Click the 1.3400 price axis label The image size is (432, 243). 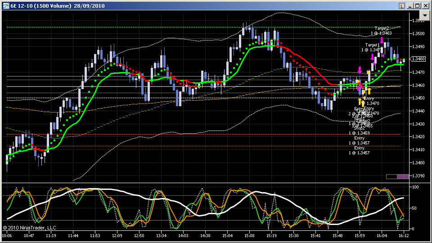(418, 162)
